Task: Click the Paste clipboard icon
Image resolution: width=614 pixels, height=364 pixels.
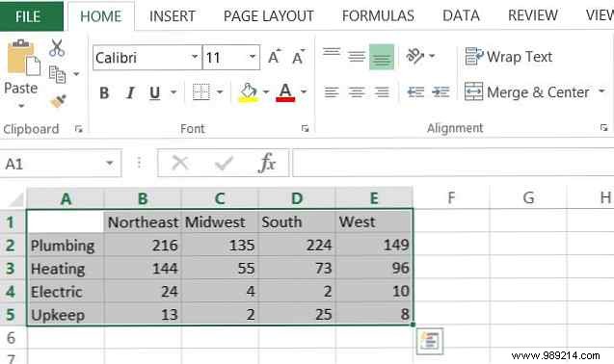Action: [23, 58]
